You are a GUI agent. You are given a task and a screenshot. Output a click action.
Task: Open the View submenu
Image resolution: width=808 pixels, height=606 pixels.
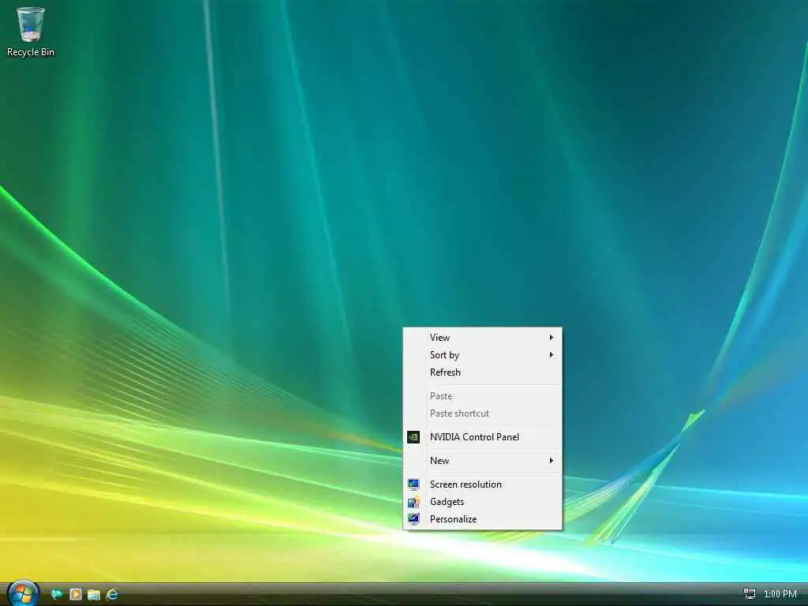coord(482,338)
